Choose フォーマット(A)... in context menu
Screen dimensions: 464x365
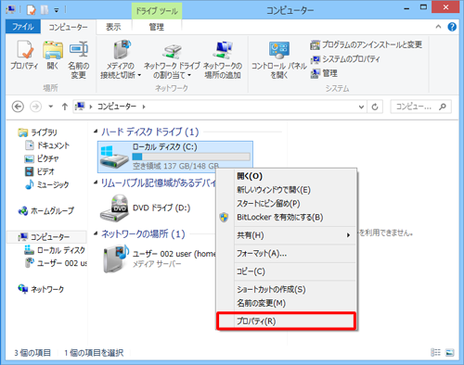click(x=287, y=254)
